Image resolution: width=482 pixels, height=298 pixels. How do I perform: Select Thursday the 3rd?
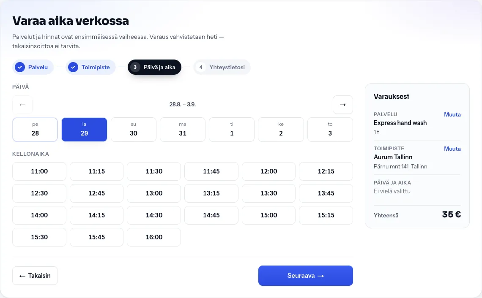point(330,130)
